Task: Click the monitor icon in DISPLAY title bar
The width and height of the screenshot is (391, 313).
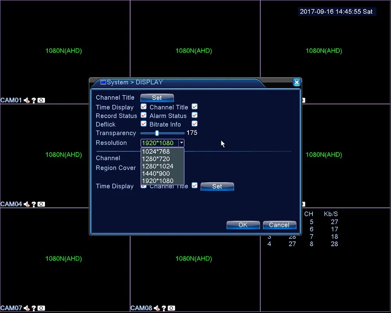Action: coord(103,83)
